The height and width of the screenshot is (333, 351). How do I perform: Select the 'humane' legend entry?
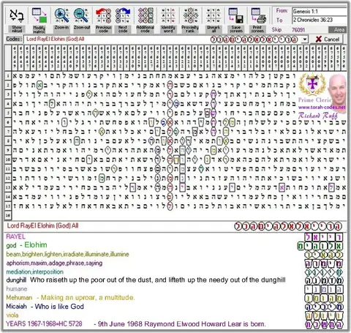17,289
